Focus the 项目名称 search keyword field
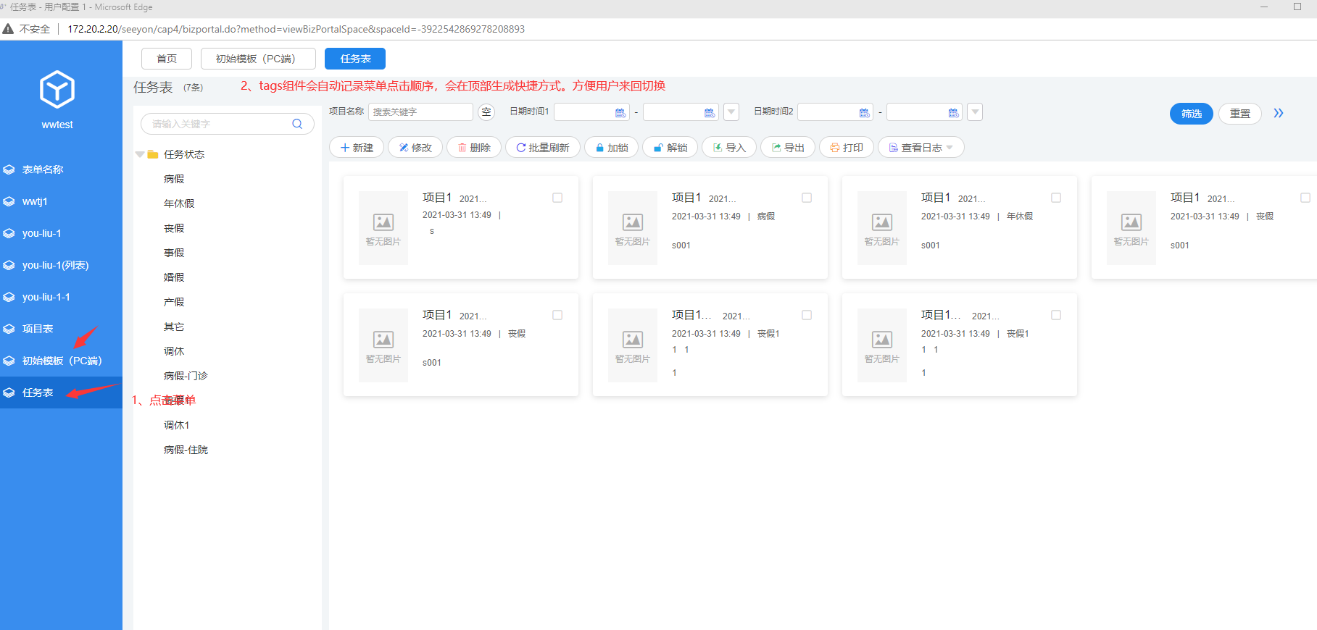 point(420,112)
